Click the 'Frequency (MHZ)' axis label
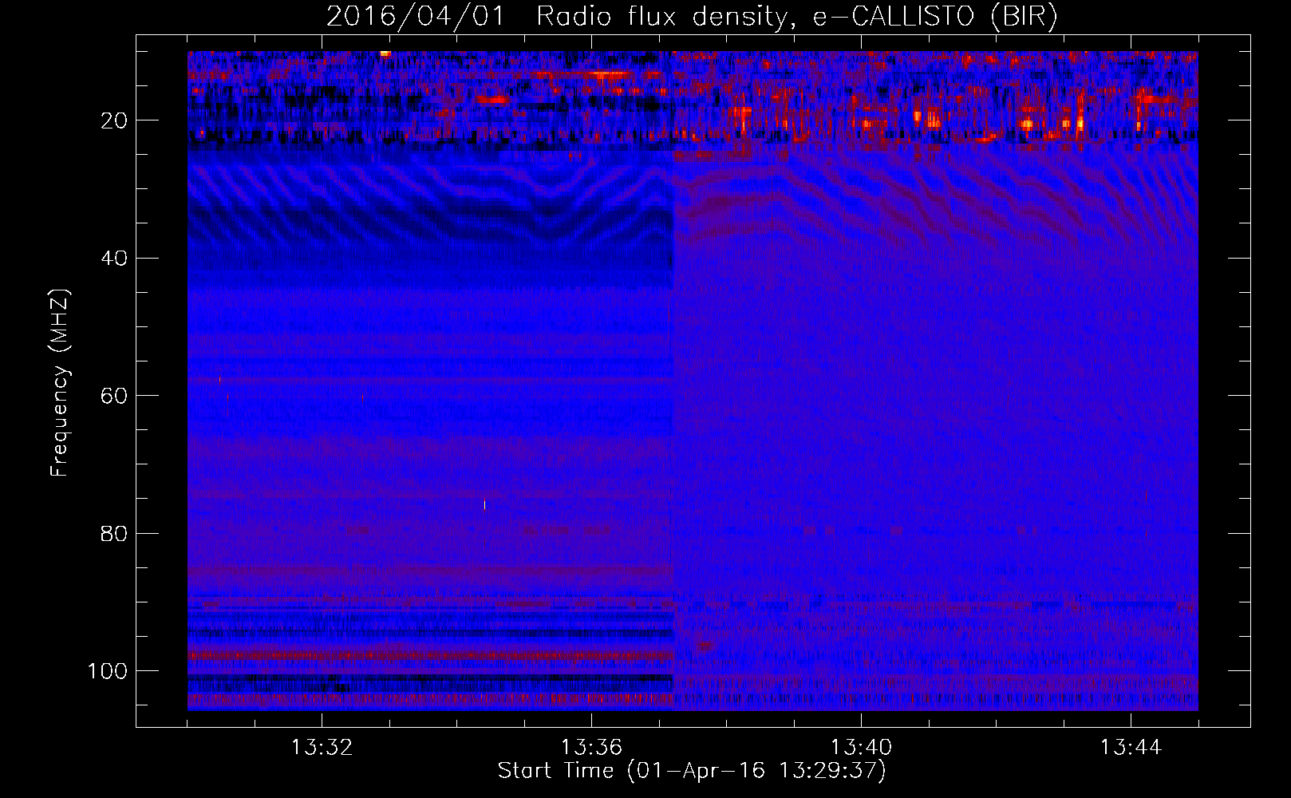The image size is (1291, 798). (x=60, y=382)
